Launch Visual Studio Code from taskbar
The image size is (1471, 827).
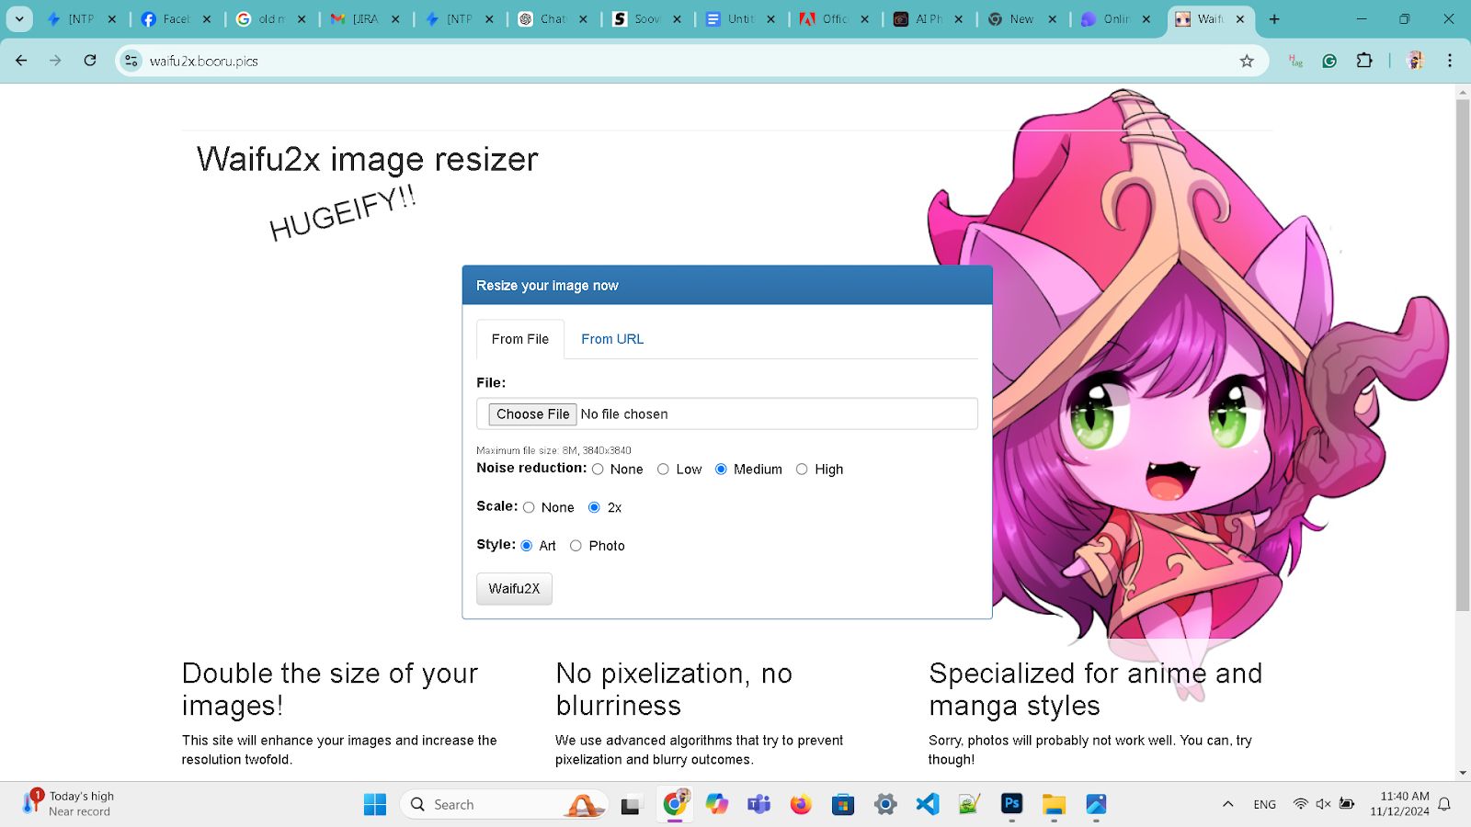928,804
